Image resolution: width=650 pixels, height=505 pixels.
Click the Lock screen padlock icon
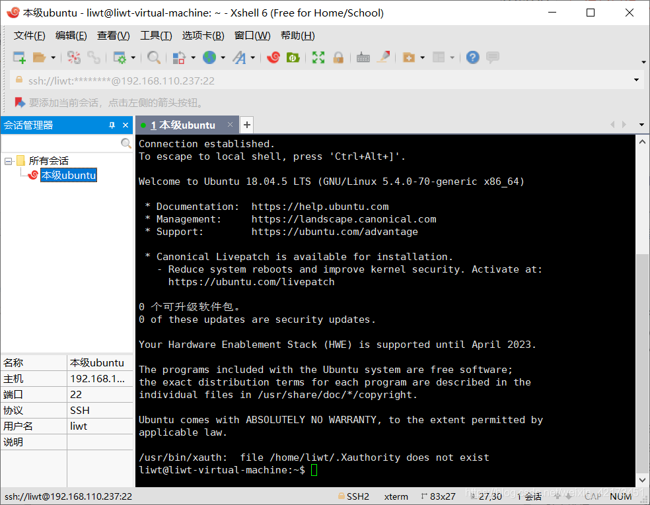pyautogui.click(x=338, y=57)
